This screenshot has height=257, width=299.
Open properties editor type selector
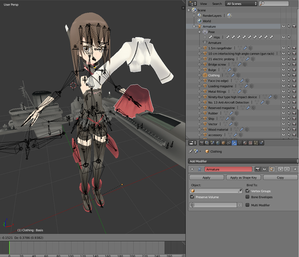click(192, 143)
